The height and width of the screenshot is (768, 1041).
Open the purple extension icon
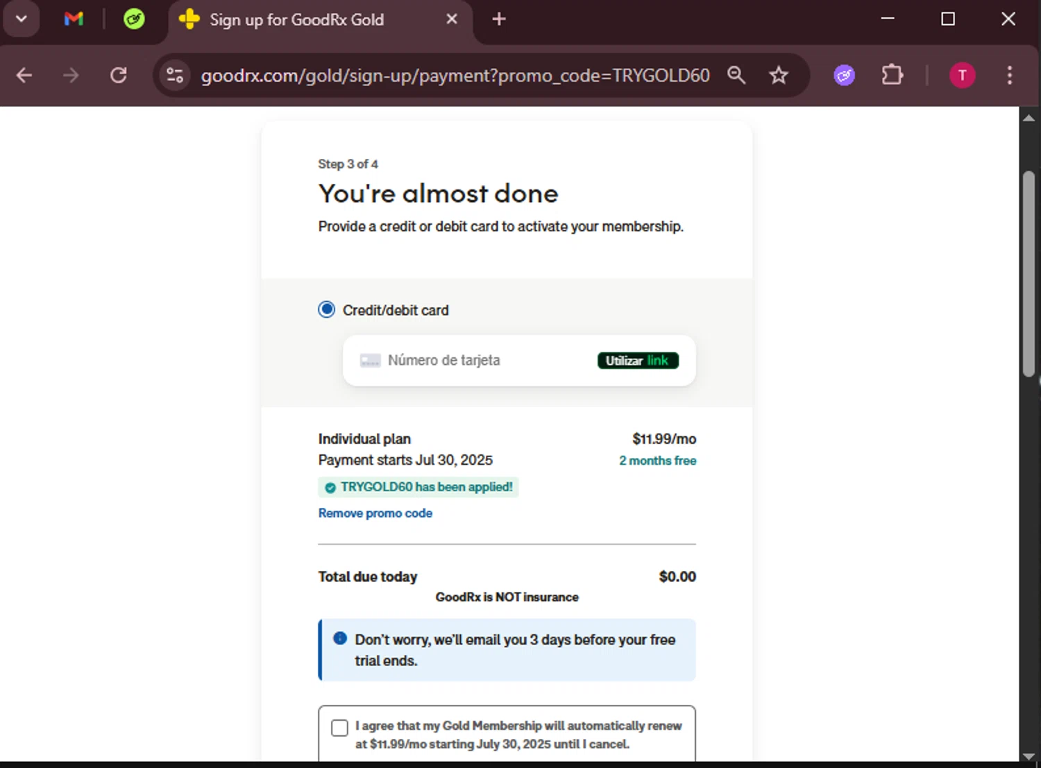[844, 75]
